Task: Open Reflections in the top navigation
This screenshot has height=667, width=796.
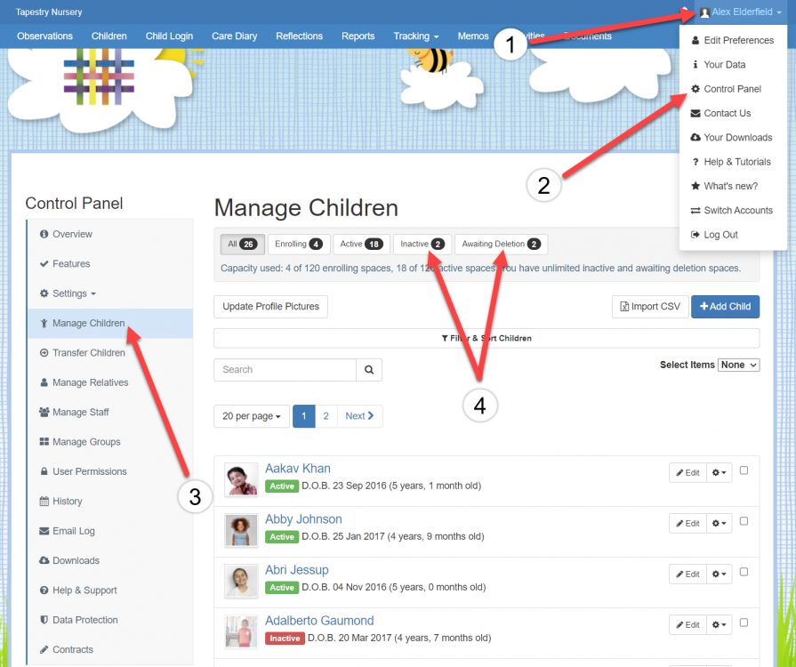Action: click(x=299, y=36)
